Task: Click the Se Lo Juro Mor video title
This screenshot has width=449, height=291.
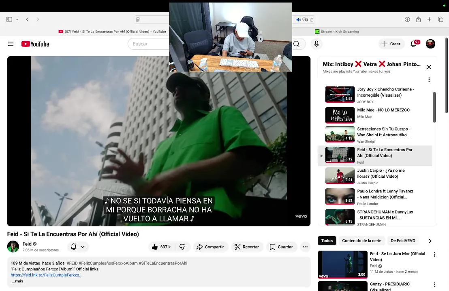Action: [398, 257]
